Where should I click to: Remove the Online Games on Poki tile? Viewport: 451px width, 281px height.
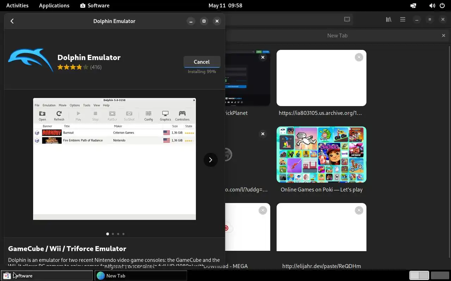pos(359,134)
